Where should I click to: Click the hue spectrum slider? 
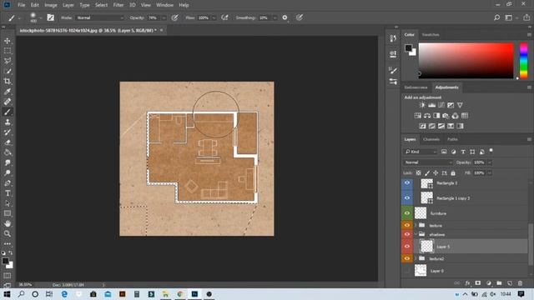(524, 61)
